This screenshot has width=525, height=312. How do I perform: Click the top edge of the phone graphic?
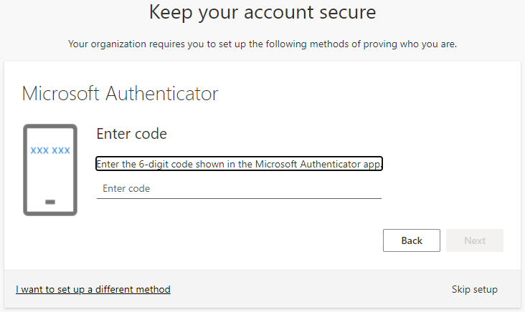[50, 126]
